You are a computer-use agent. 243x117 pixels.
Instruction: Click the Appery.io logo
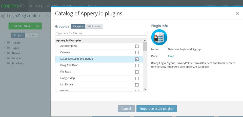pyautogui.click(x=13, y=6)
